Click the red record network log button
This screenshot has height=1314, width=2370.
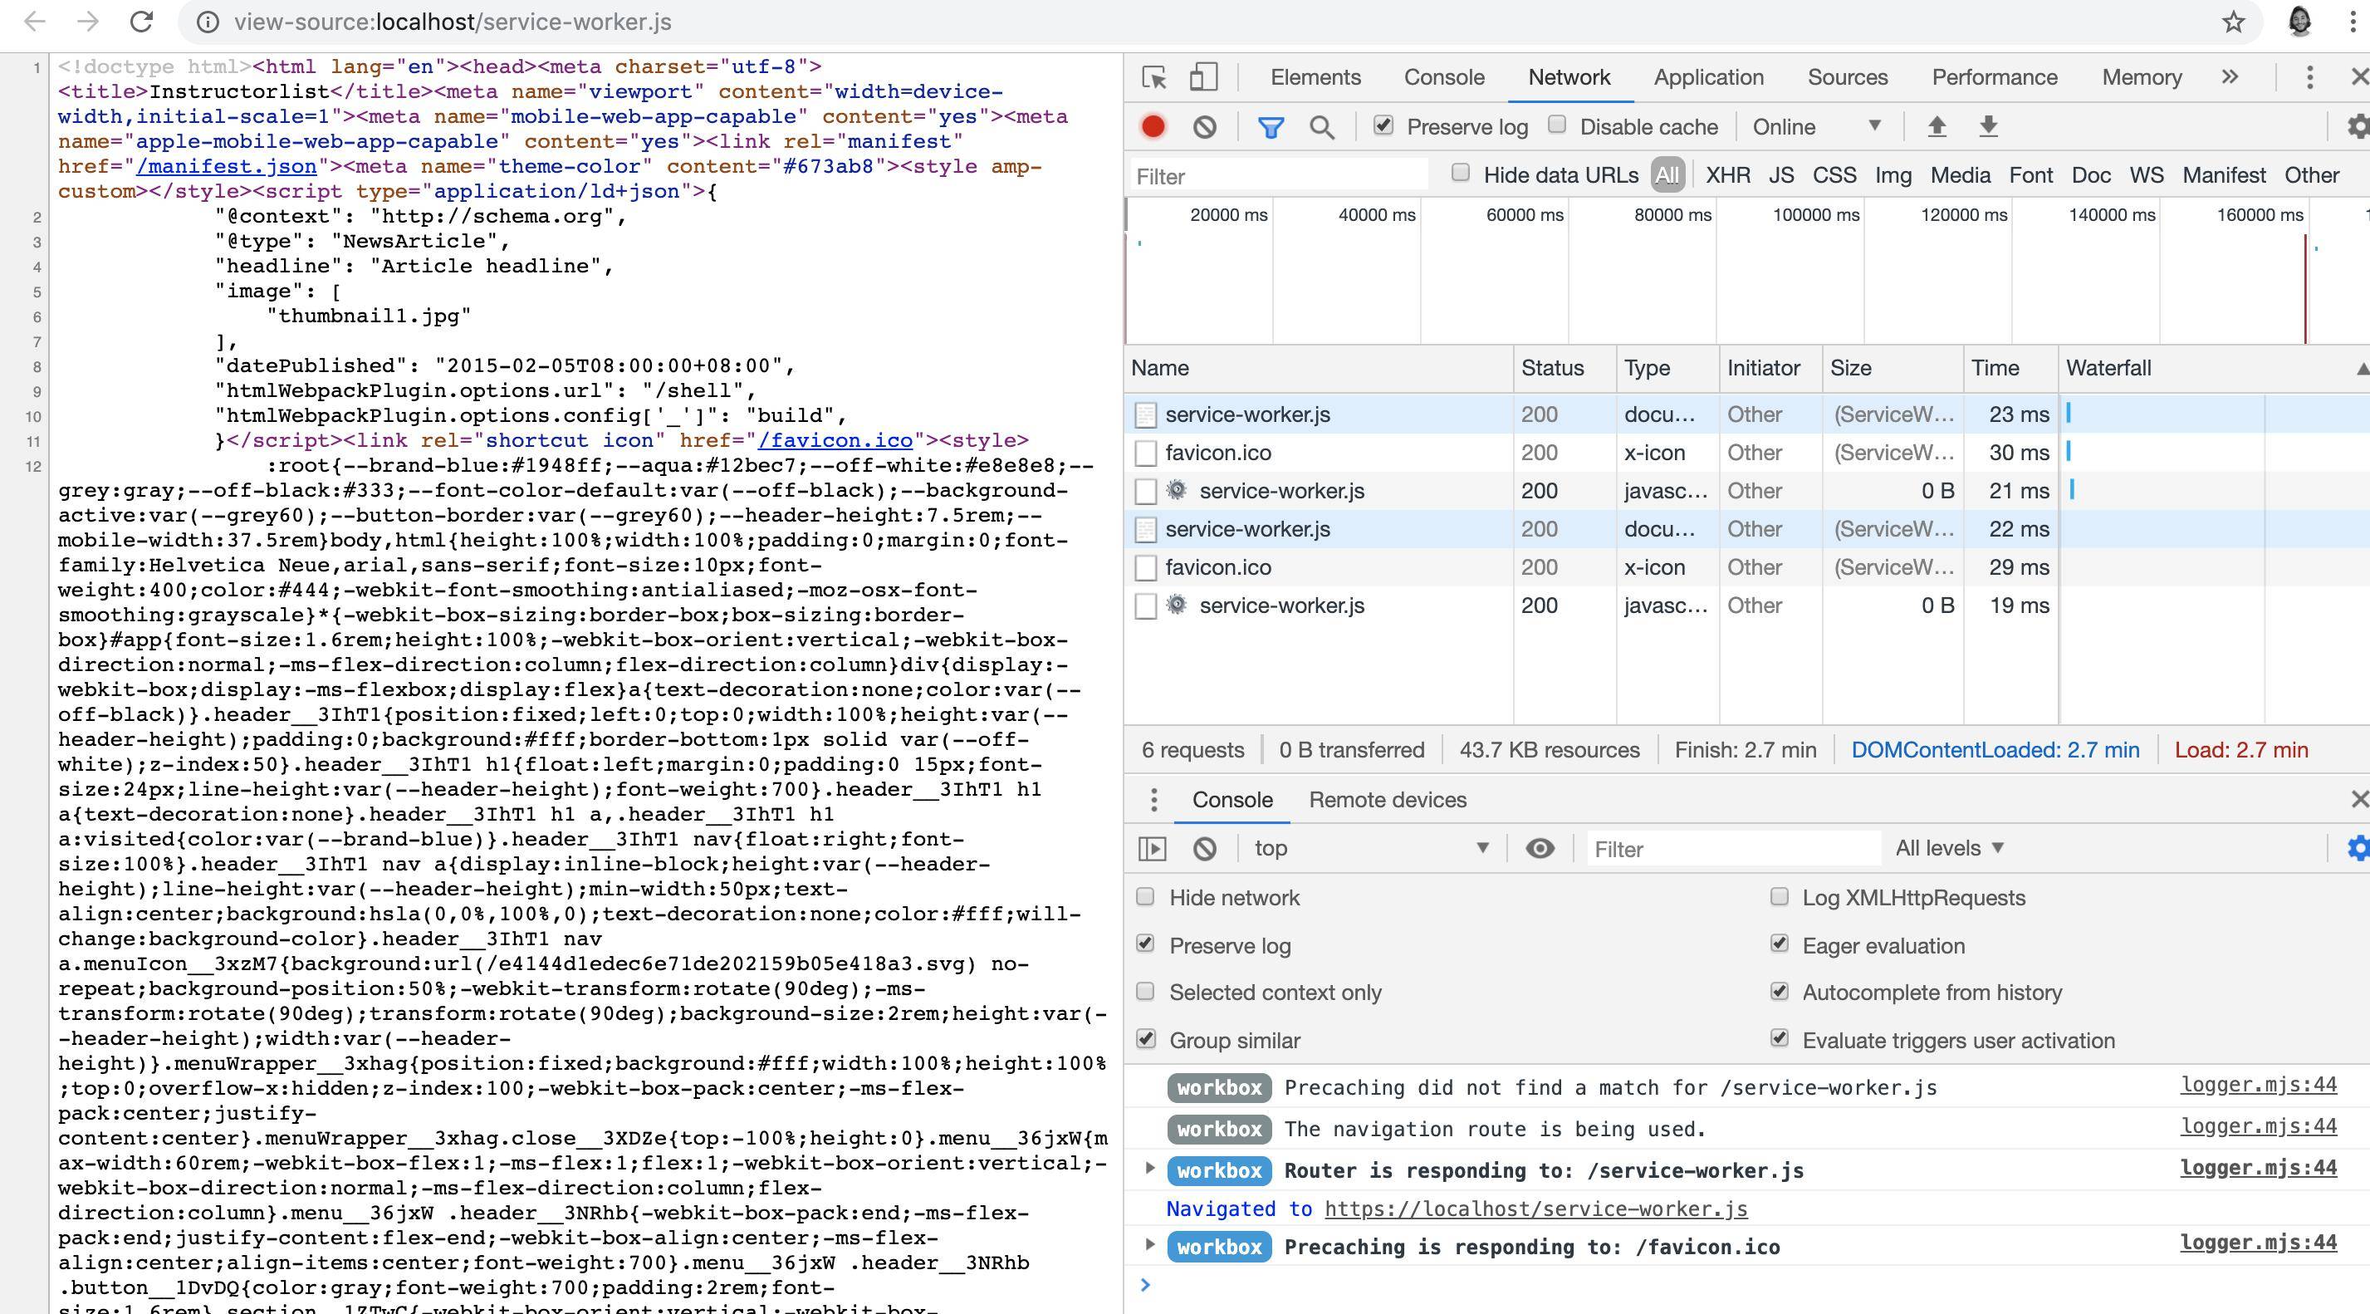1153,126
